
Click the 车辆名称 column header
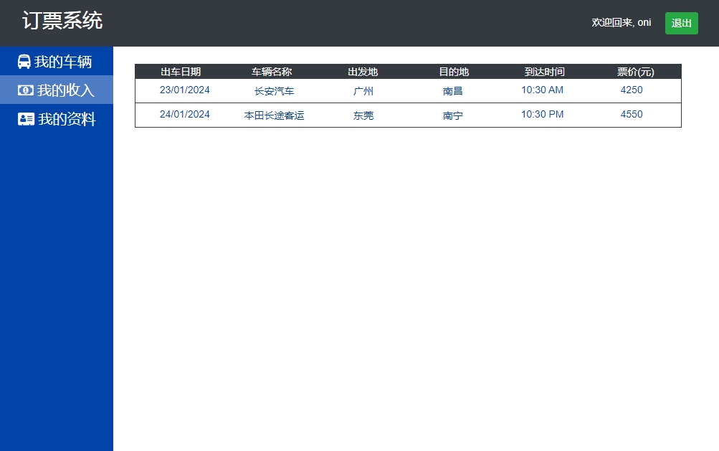click(272, 72)
